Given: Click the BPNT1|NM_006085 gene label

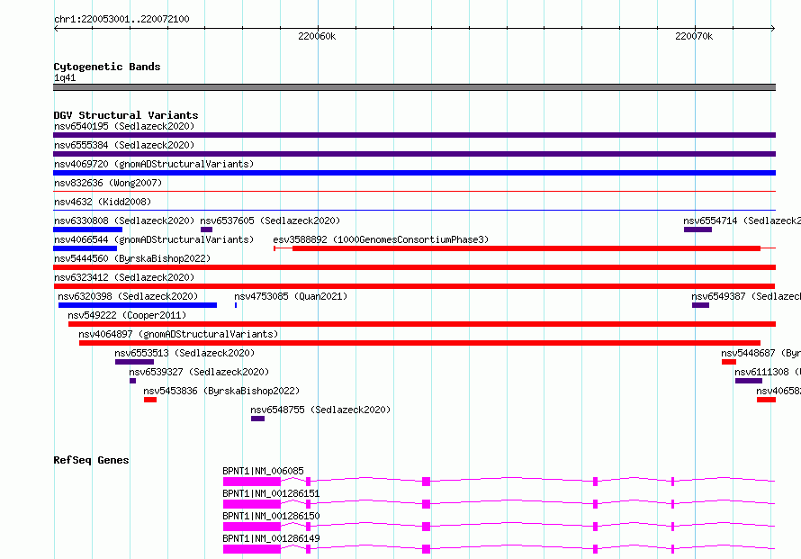Looking at the screenshot, I should tap(263, 471).
